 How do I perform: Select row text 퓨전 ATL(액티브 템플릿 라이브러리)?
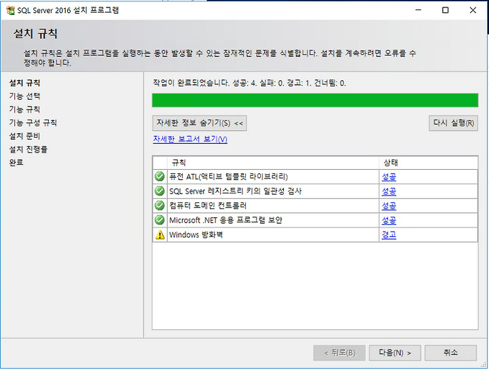[x=228, y=177]
